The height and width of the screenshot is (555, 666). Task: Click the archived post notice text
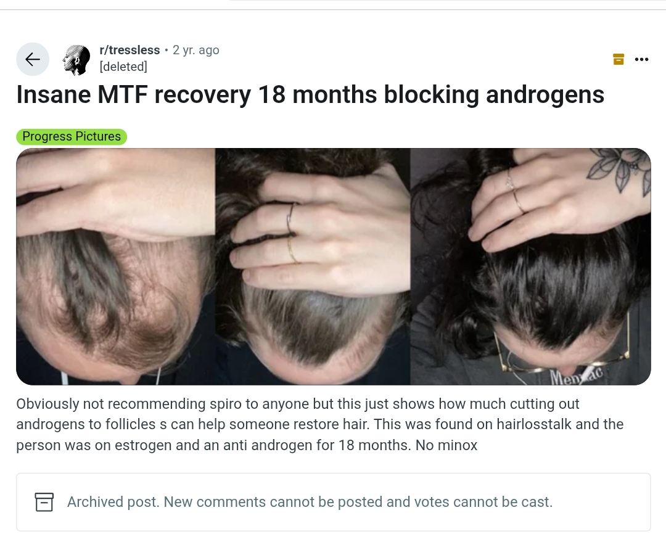pyautogui.click(x=310, y=502)
